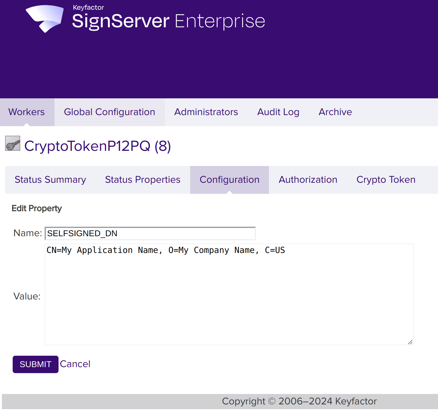Image resolution: width=438 pixels, height=418 pixels.
Task: Click the textarea resize handle
Action: pyautogui.click(x=410, y=342)
